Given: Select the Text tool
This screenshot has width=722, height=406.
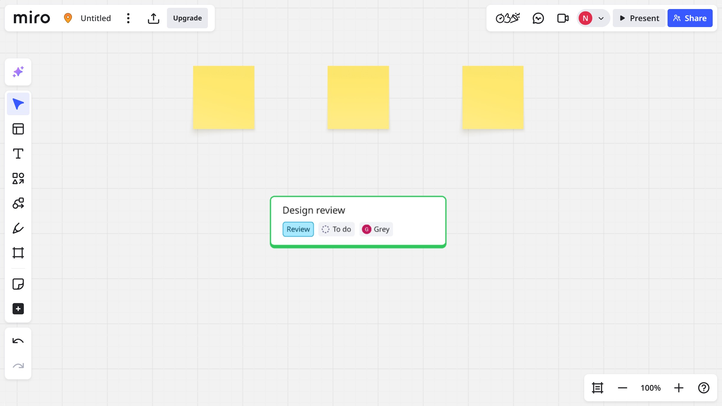Looking at the screenshot, I should tap(18, 153).
